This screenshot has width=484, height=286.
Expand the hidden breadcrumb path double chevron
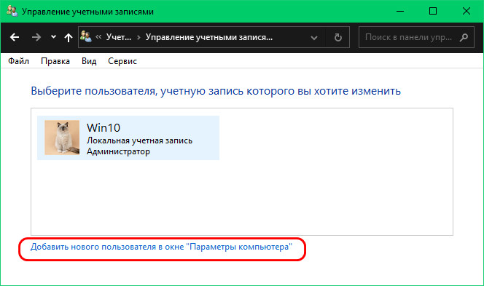click(98, 37)
